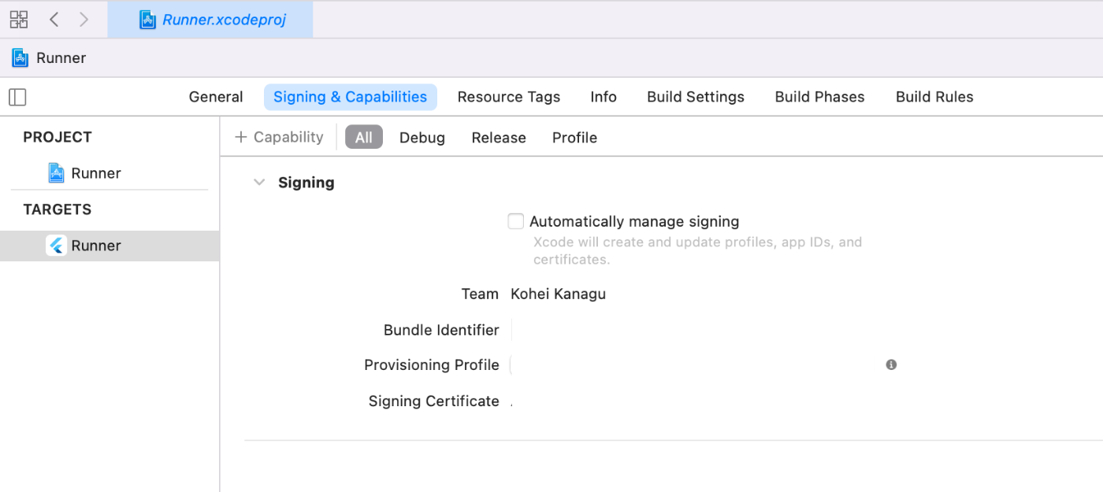The width and height of the screenshot is (1103, 492).
Task: Select the Signing & Capabilities tab
Action: click(x=351, y=97)
